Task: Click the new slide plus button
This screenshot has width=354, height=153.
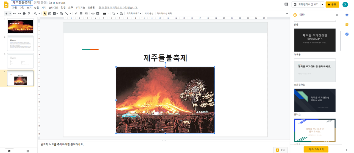Action: point(6,13)
